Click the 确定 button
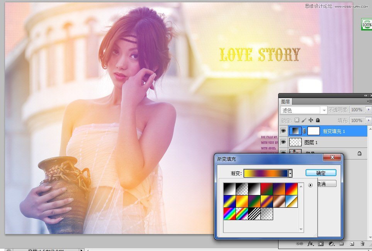The image size is (372, 251). 321,173
